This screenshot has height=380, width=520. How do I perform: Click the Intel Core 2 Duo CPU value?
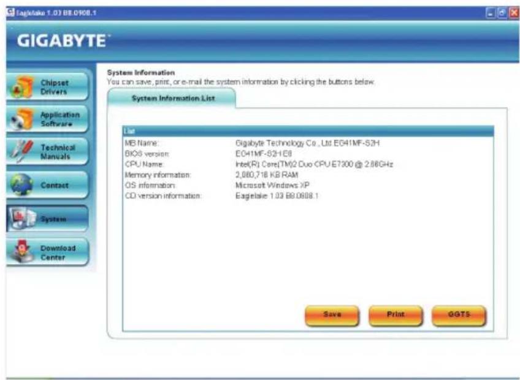[x=314, y=164]
